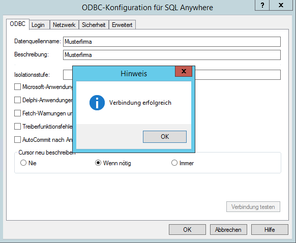Check the Treiberfunktionsfehler checkbox
The width and height of the screenshot is (296, 243).
pos(18,127)
